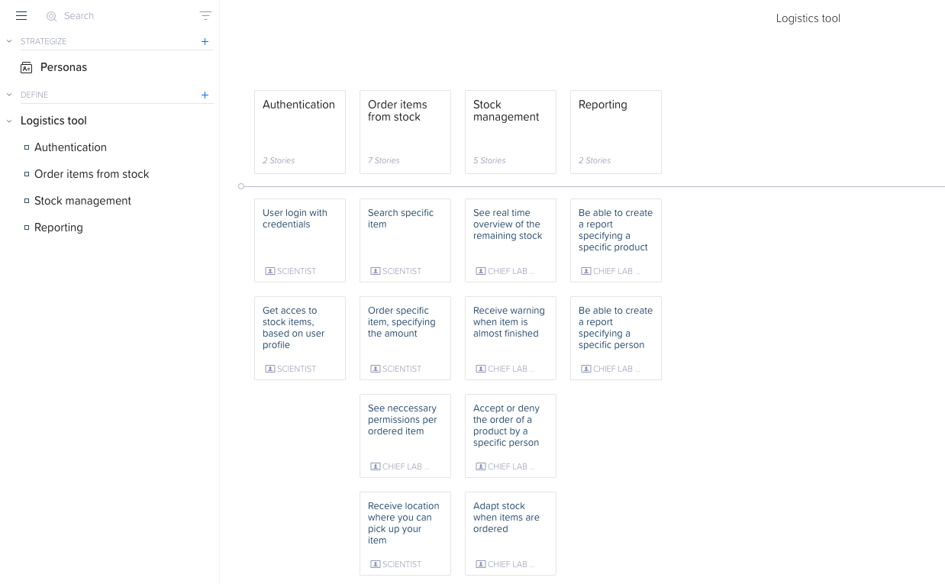Open 'Order items from stock' sidebar item
The image size is (945, 584).
coord(92,174)
